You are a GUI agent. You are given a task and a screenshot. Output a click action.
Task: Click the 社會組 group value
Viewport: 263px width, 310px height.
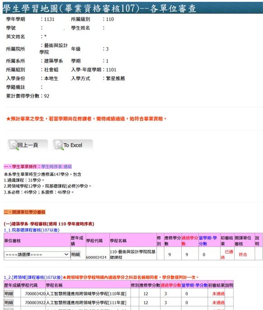51,70
